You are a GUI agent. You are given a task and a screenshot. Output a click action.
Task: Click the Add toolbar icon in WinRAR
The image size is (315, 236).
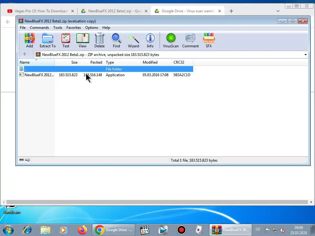coord(30,40)
